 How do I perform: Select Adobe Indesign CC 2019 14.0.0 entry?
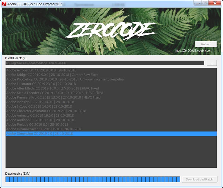[111, 102]
